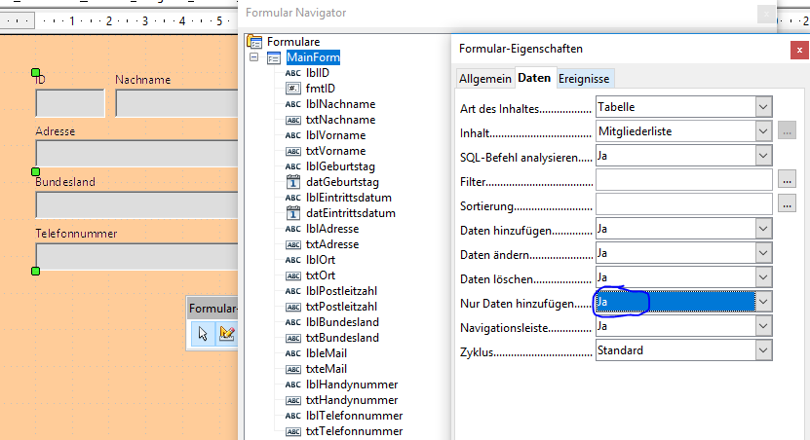
Task: Open the Art des Inhaltes dropdown
Action: pyautogui.click(x=763, y=106)
